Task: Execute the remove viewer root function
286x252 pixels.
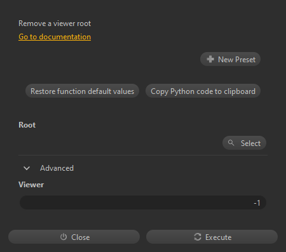Action: coord(212,237)
